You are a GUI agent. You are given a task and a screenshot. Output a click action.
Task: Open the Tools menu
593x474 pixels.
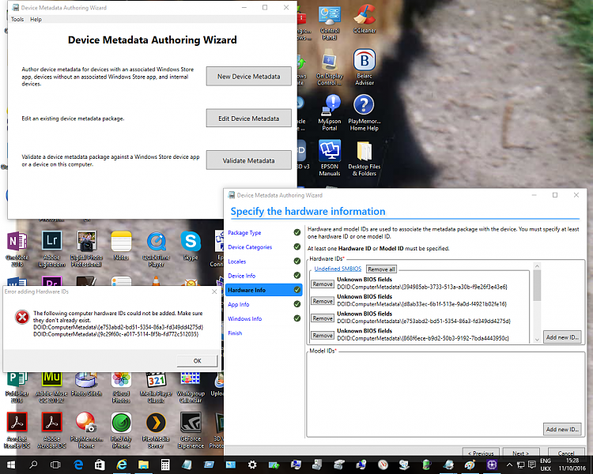17,19
